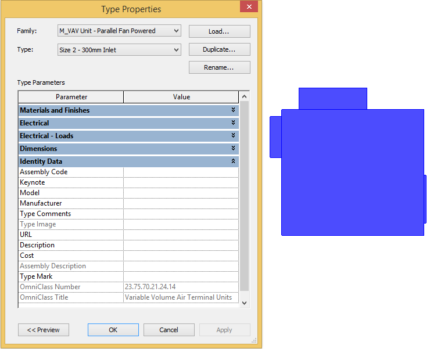This screenshot has width=430, height=349.
Task: Click the Cost value field
Action: point(181,256)
